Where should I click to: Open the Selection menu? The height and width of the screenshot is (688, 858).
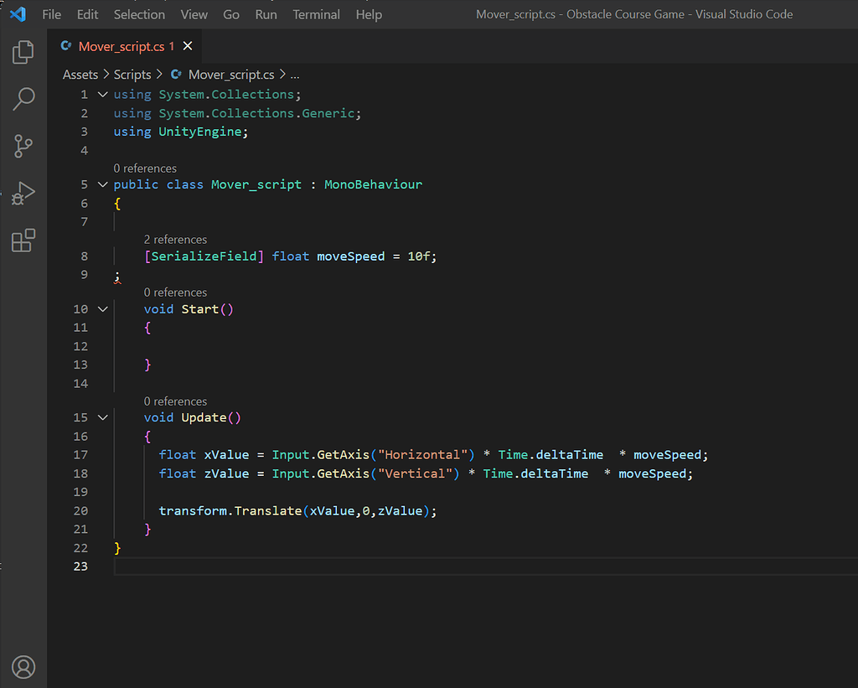139,14
